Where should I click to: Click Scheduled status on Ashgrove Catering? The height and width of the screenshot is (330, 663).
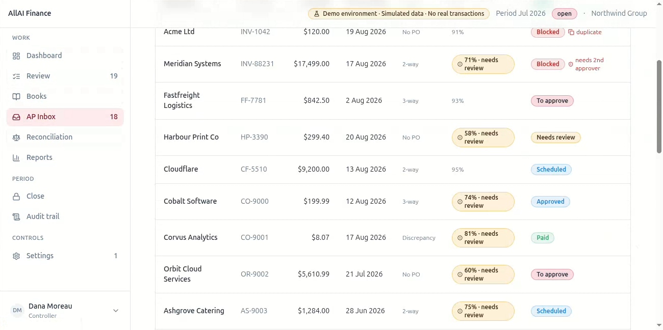pos(551,311)
